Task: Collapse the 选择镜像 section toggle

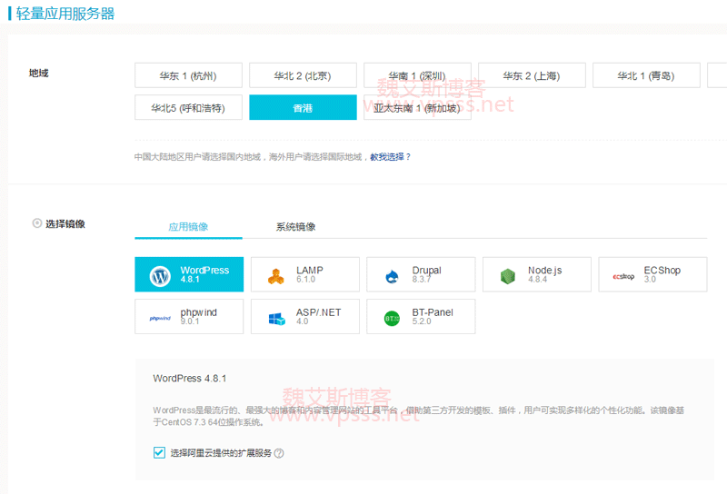Action: click(36, 223)
